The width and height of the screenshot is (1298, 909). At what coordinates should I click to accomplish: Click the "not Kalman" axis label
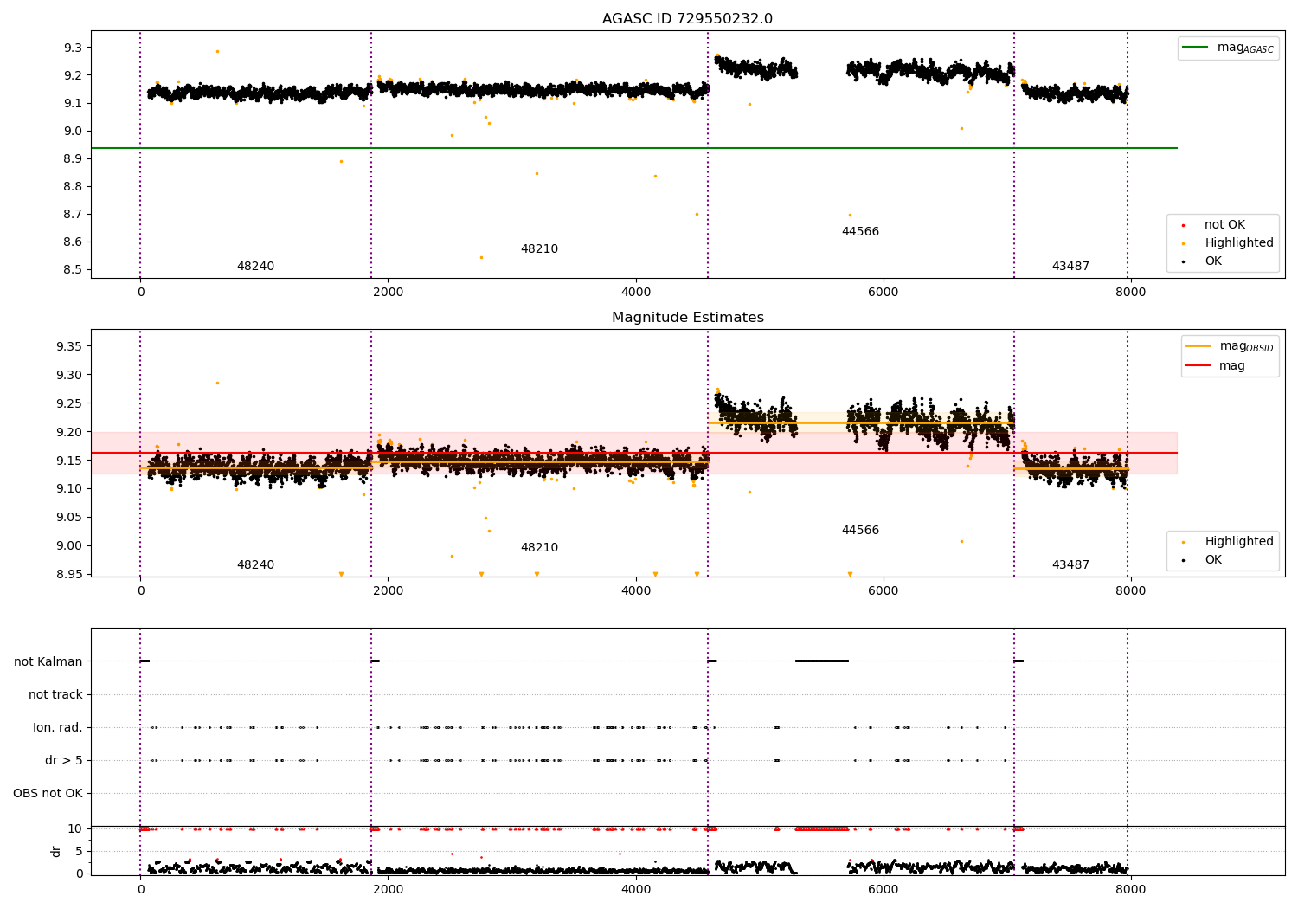(x=48, y=661)
